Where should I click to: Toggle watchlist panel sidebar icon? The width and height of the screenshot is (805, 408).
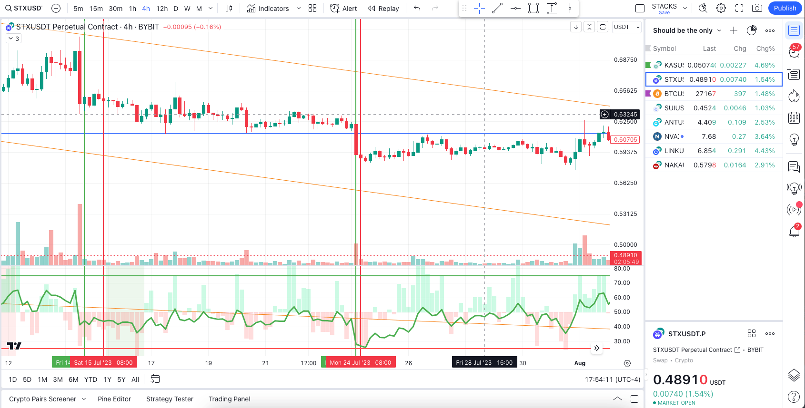(x=794, y=30)
